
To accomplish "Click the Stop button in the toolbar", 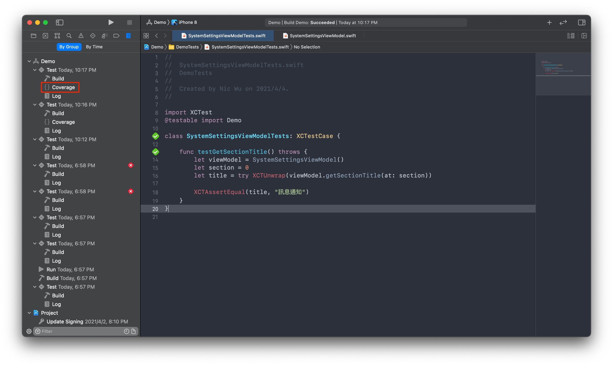I will click(130, 22).
